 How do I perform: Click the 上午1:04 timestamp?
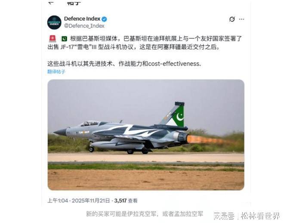58,201
